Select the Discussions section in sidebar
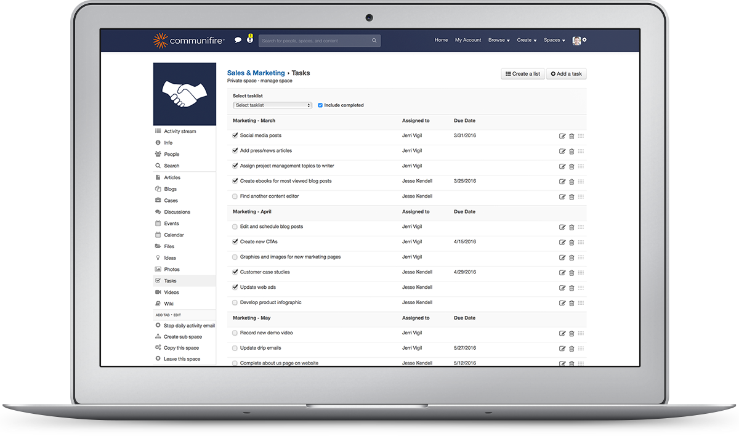 [177, 212]
